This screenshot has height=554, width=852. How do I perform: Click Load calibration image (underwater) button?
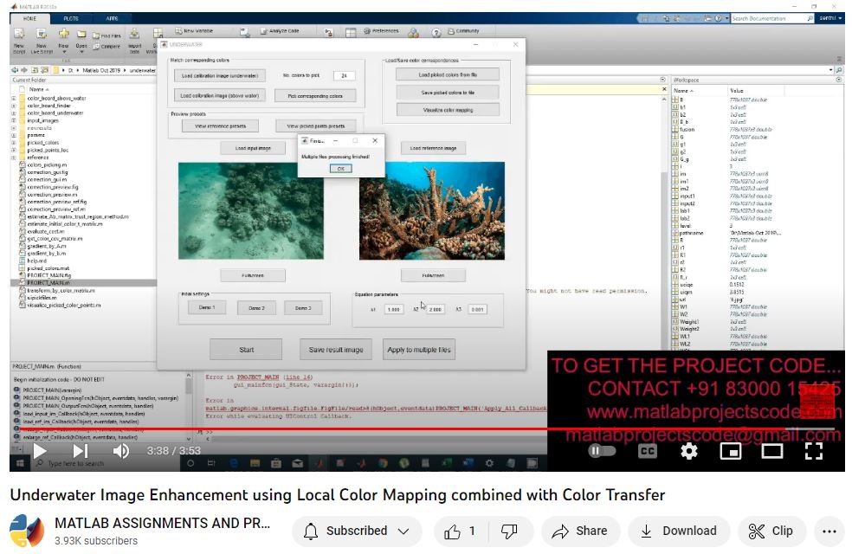coord(220,75)
